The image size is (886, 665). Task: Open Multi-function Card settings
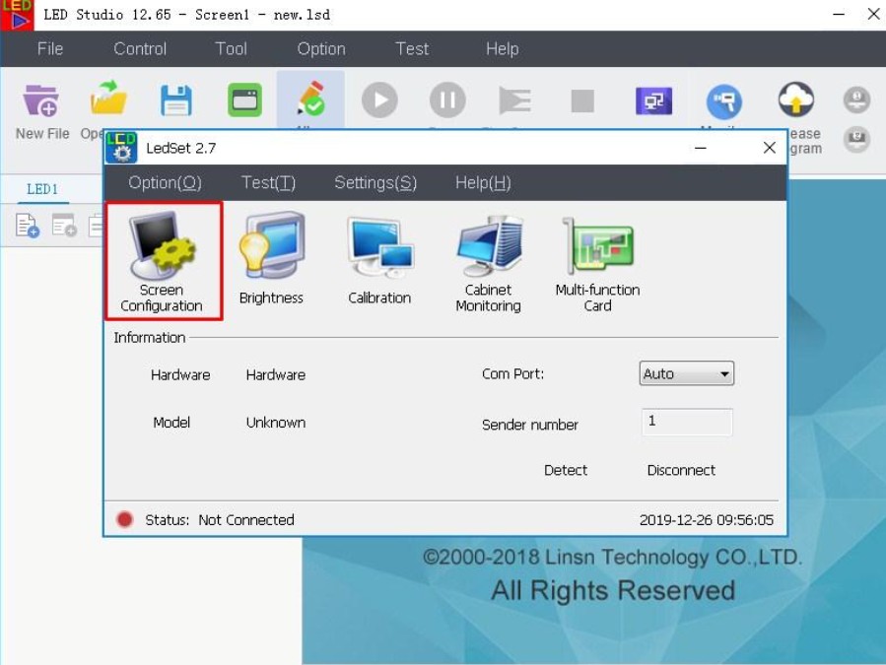pos(597,263)
